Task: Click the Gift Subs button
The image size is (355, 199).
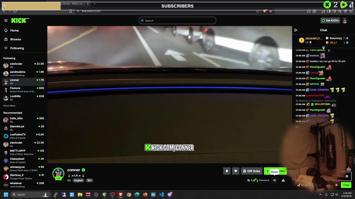Action: pos(252,171)
